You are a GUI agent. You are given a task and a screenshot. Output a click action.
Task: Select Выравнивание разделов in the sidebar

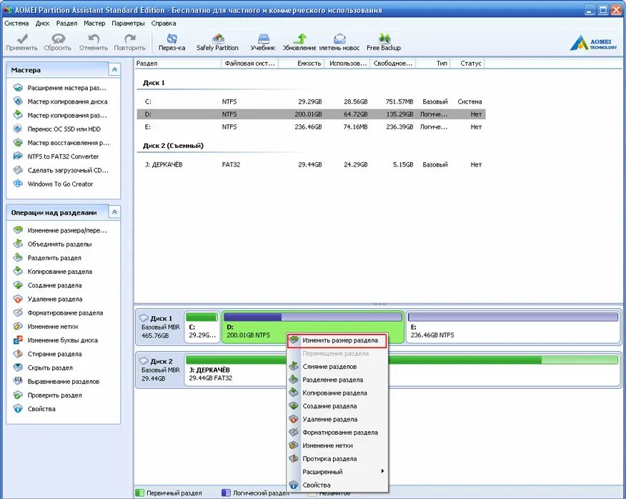click(63, 382)
